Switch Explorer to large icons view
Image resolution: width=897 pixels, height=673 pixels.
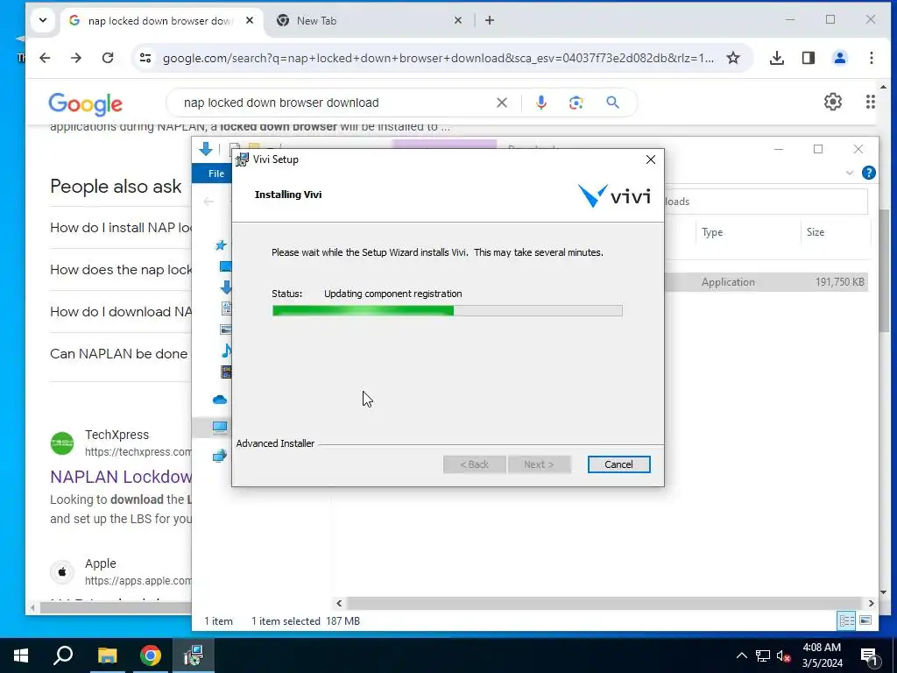click(x=865, y=620)
